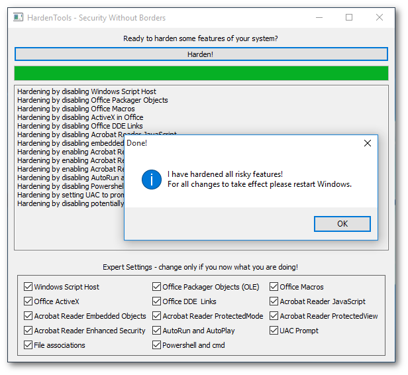Uncheck Powershell and cmd option
The height and width of the screenshot is (375, 408).
156,345
